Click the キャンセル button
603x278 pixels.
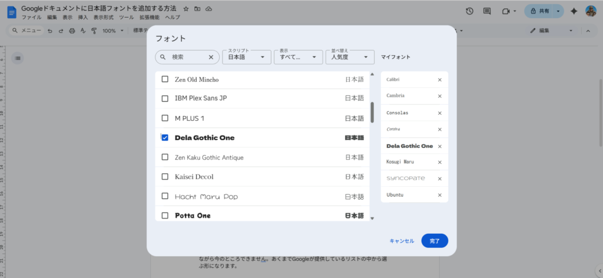tap(402, 241)
